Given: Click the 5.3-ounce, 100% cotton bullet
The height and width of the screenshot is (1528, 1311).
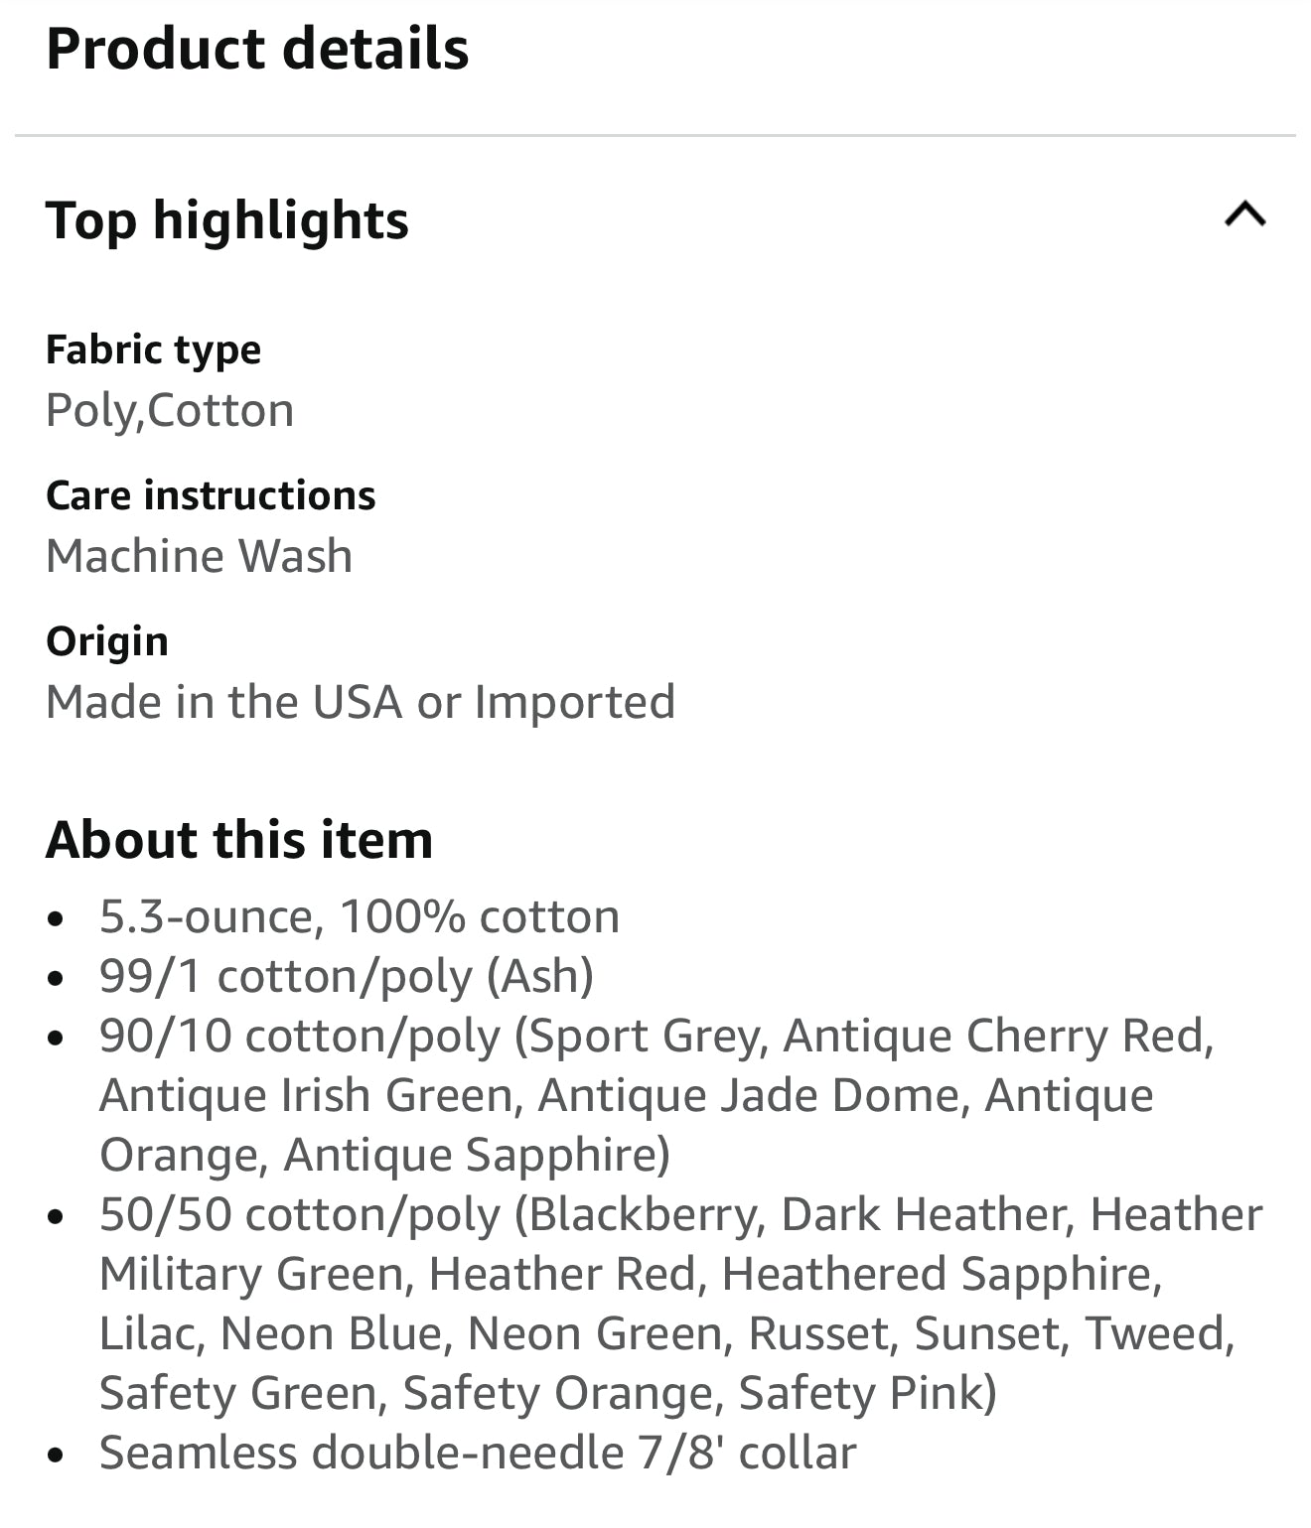Looking at the screenshot, I should coord(360,916).
